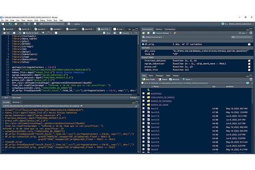The image size is (255, 170).
Task: Open the More dropdown in Files pane
Action: (x=187, y=79)
